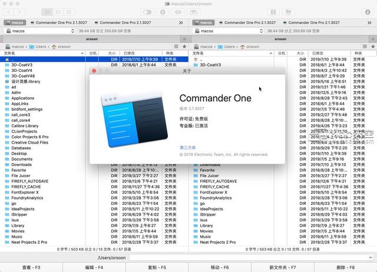Image resolution: width=377 pixels, height=272 pixels.
Task: Toggle hidden files switch in toolbar
Action: click(x=147, y=12)
